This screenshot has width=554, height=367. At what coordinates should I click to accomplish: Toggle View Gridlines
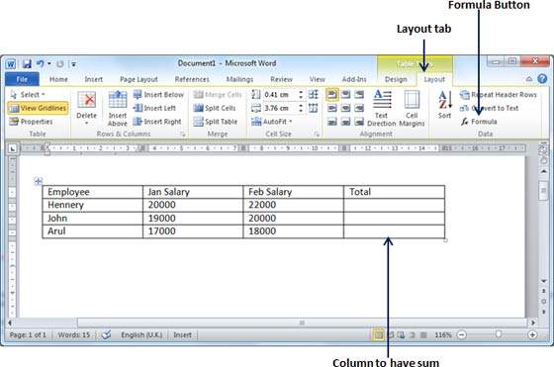[39, 108]
